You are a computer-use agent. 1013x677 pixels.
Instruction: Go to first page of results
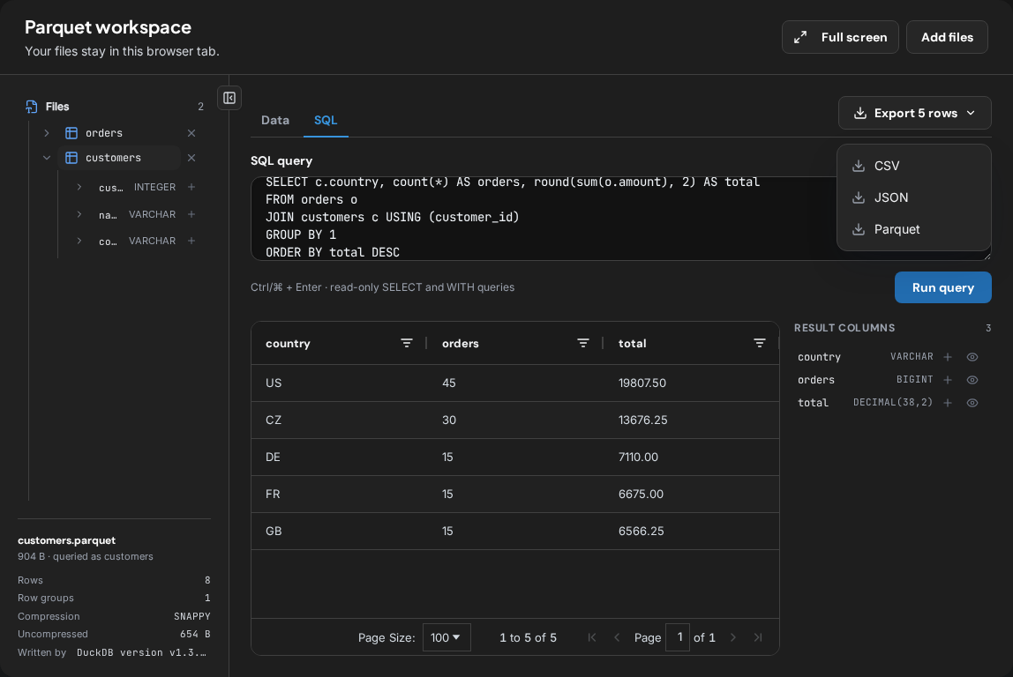click(x=592, y=637)
